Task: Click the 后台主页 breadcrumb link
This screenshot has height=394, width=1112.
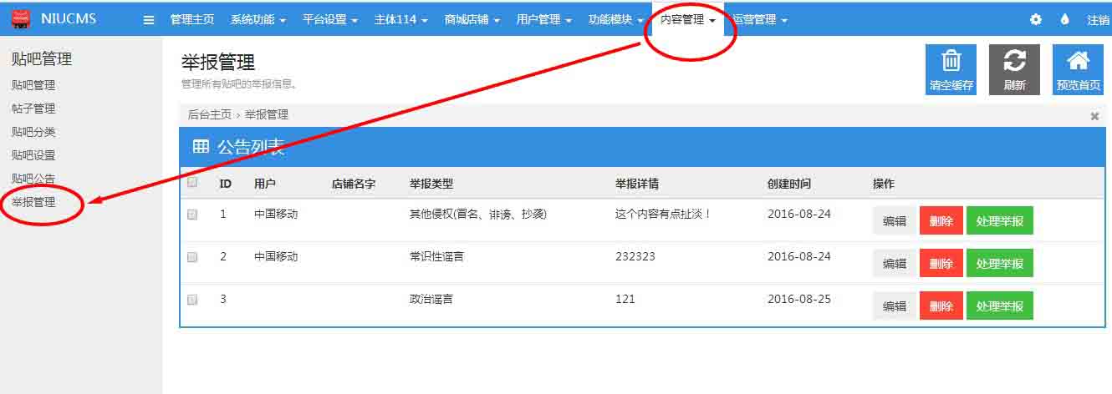Action: point(209,115)
